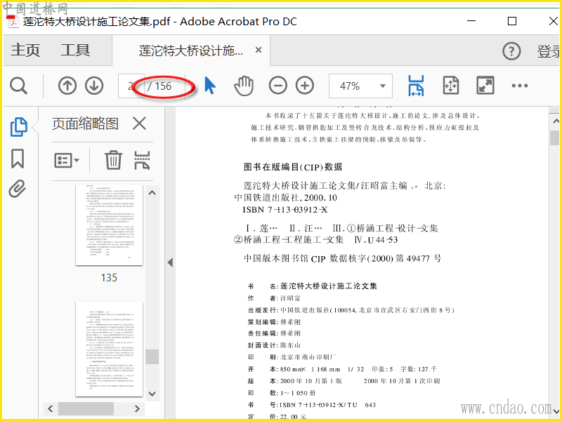Open the search magnifier tool
Viewport: 562px width, 421px height.
[x=19, y=86]
